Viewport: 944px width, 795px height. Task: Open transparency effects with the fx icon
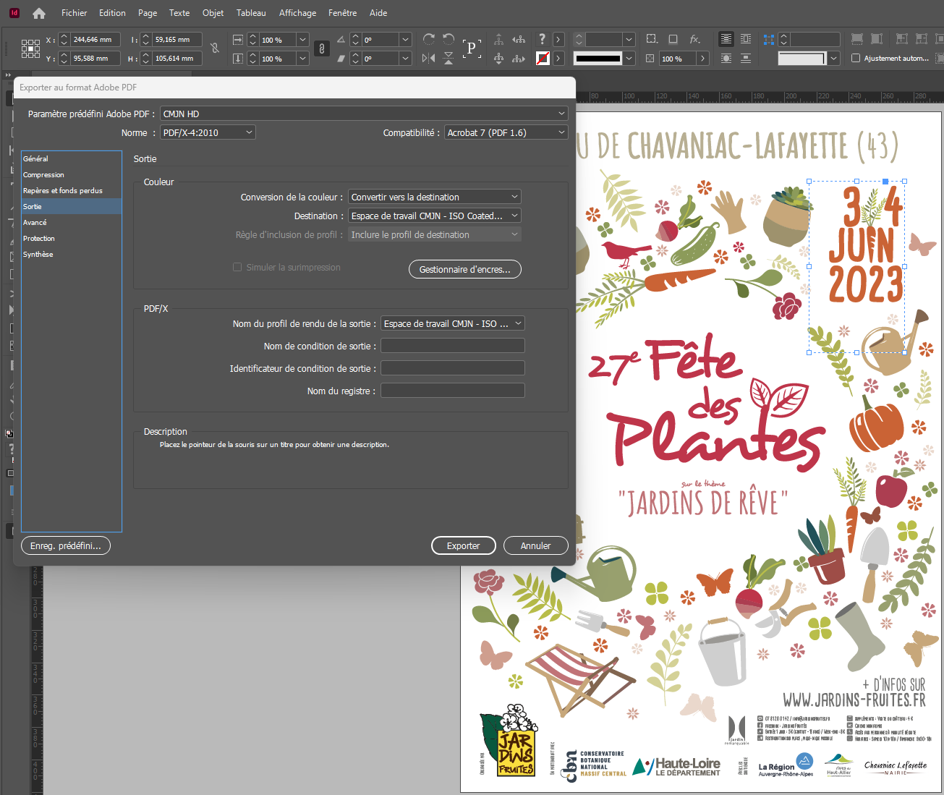(696, 39)
